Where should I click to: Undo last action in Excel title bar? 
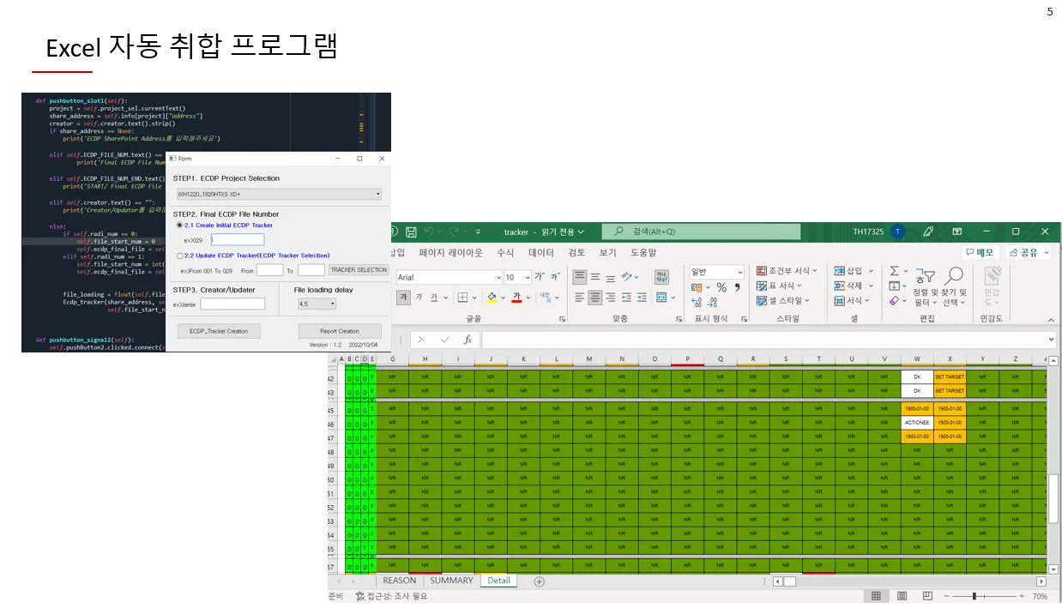click(x=431, y=232)
